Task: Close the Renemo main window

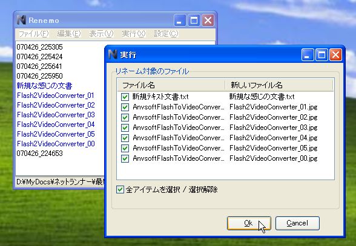Action: pos(208,21)
